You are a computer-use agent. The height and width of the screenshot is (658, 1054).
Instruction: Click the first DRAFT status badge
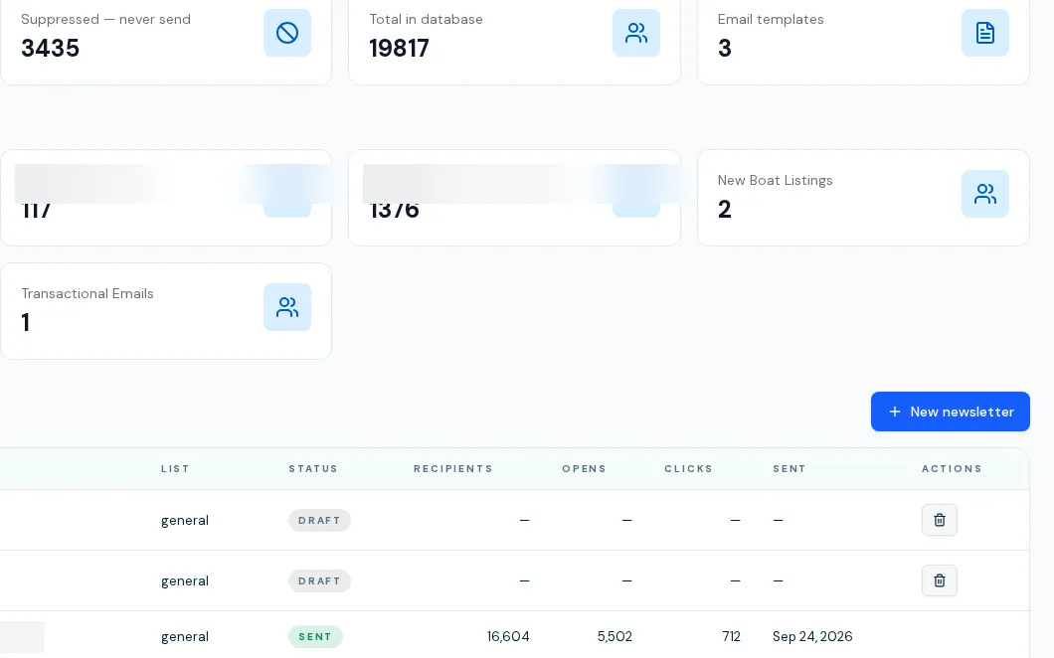point(319,520)
